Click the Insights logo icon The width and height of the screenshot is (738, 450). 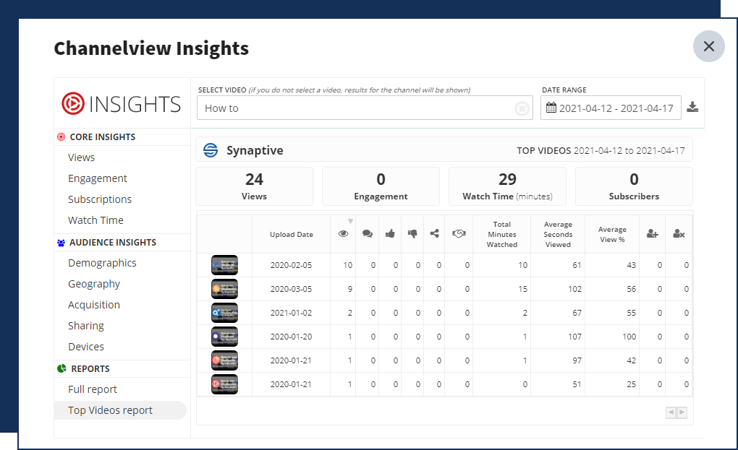coord(73,103)
